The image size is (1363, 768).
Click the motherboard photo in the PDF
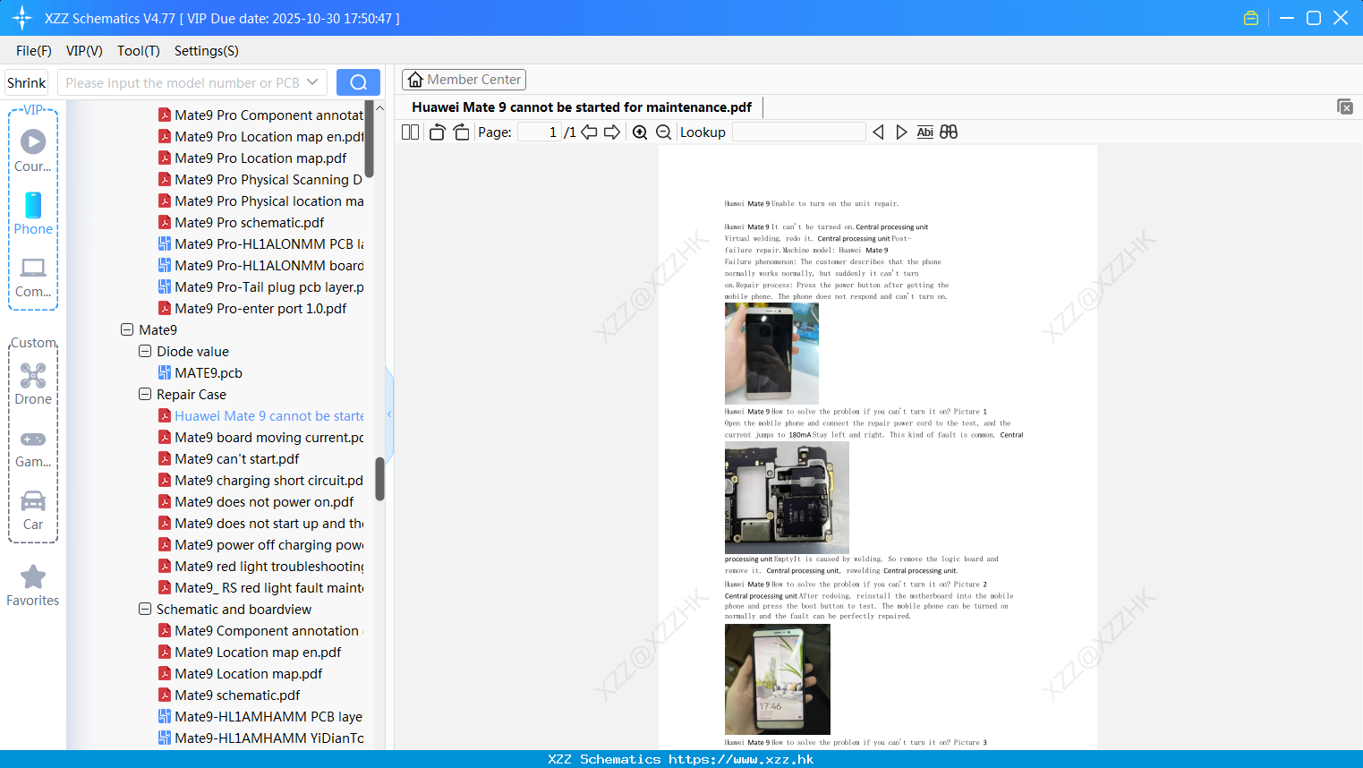click(787, 498)
